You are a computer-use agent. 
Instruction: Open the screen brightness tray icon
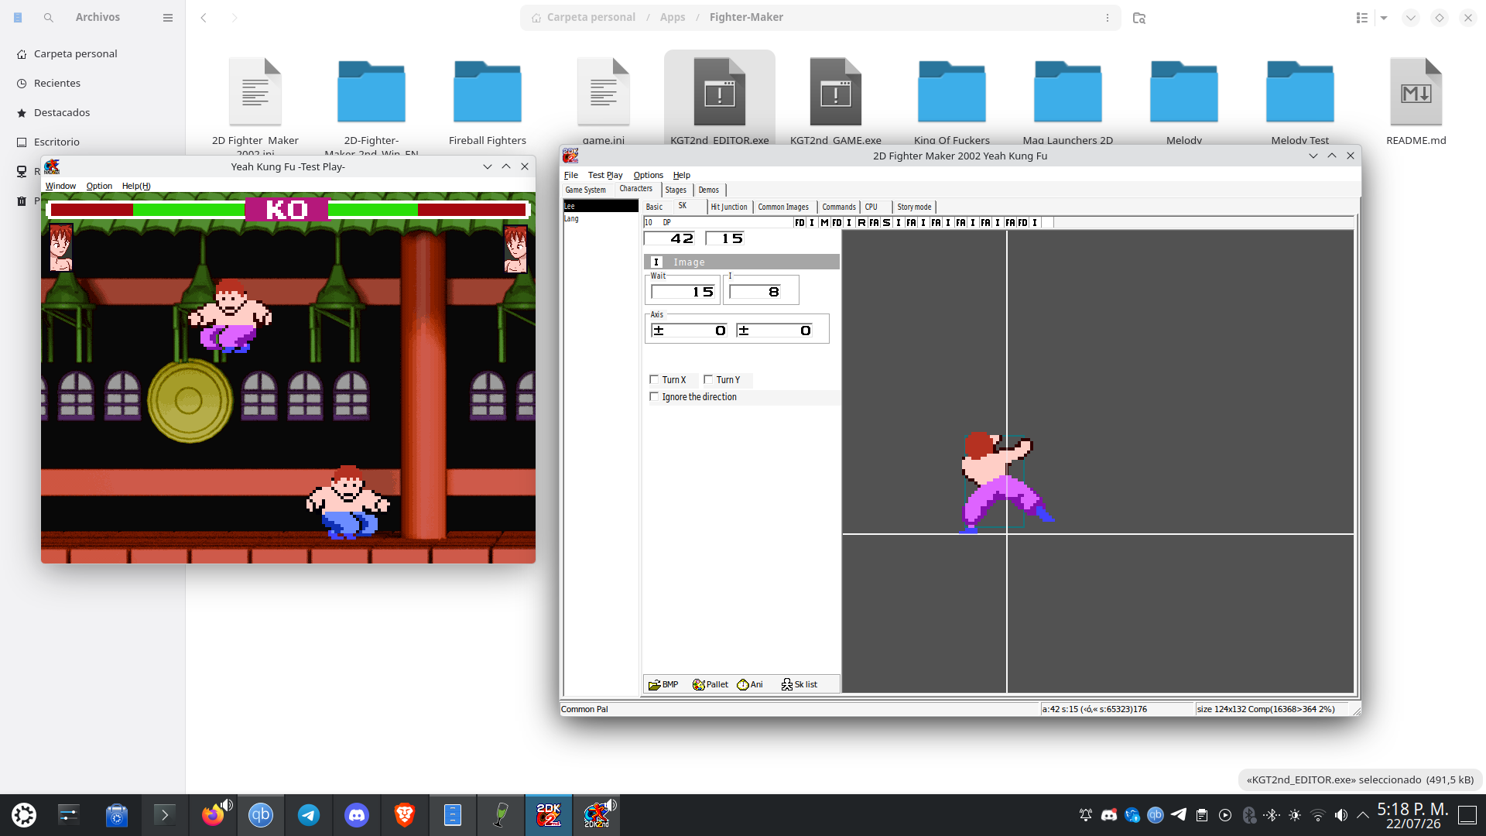click(1295, 815)
